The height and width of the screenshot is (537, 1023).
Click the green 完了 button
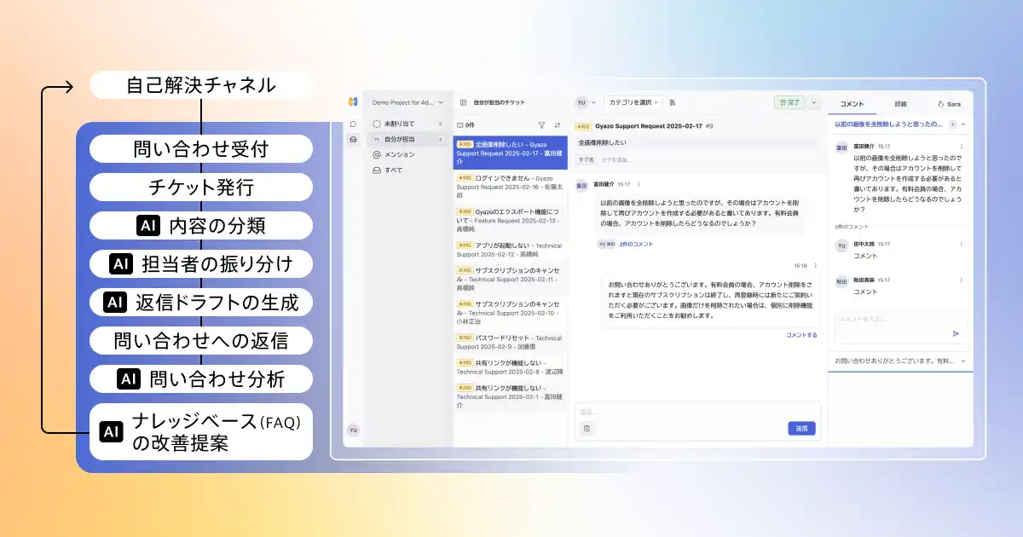789,102
